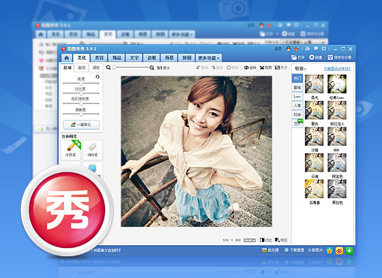Apply the 云端 effect thumbnail
The image size is (382, 278).
(x=314, y=163)
